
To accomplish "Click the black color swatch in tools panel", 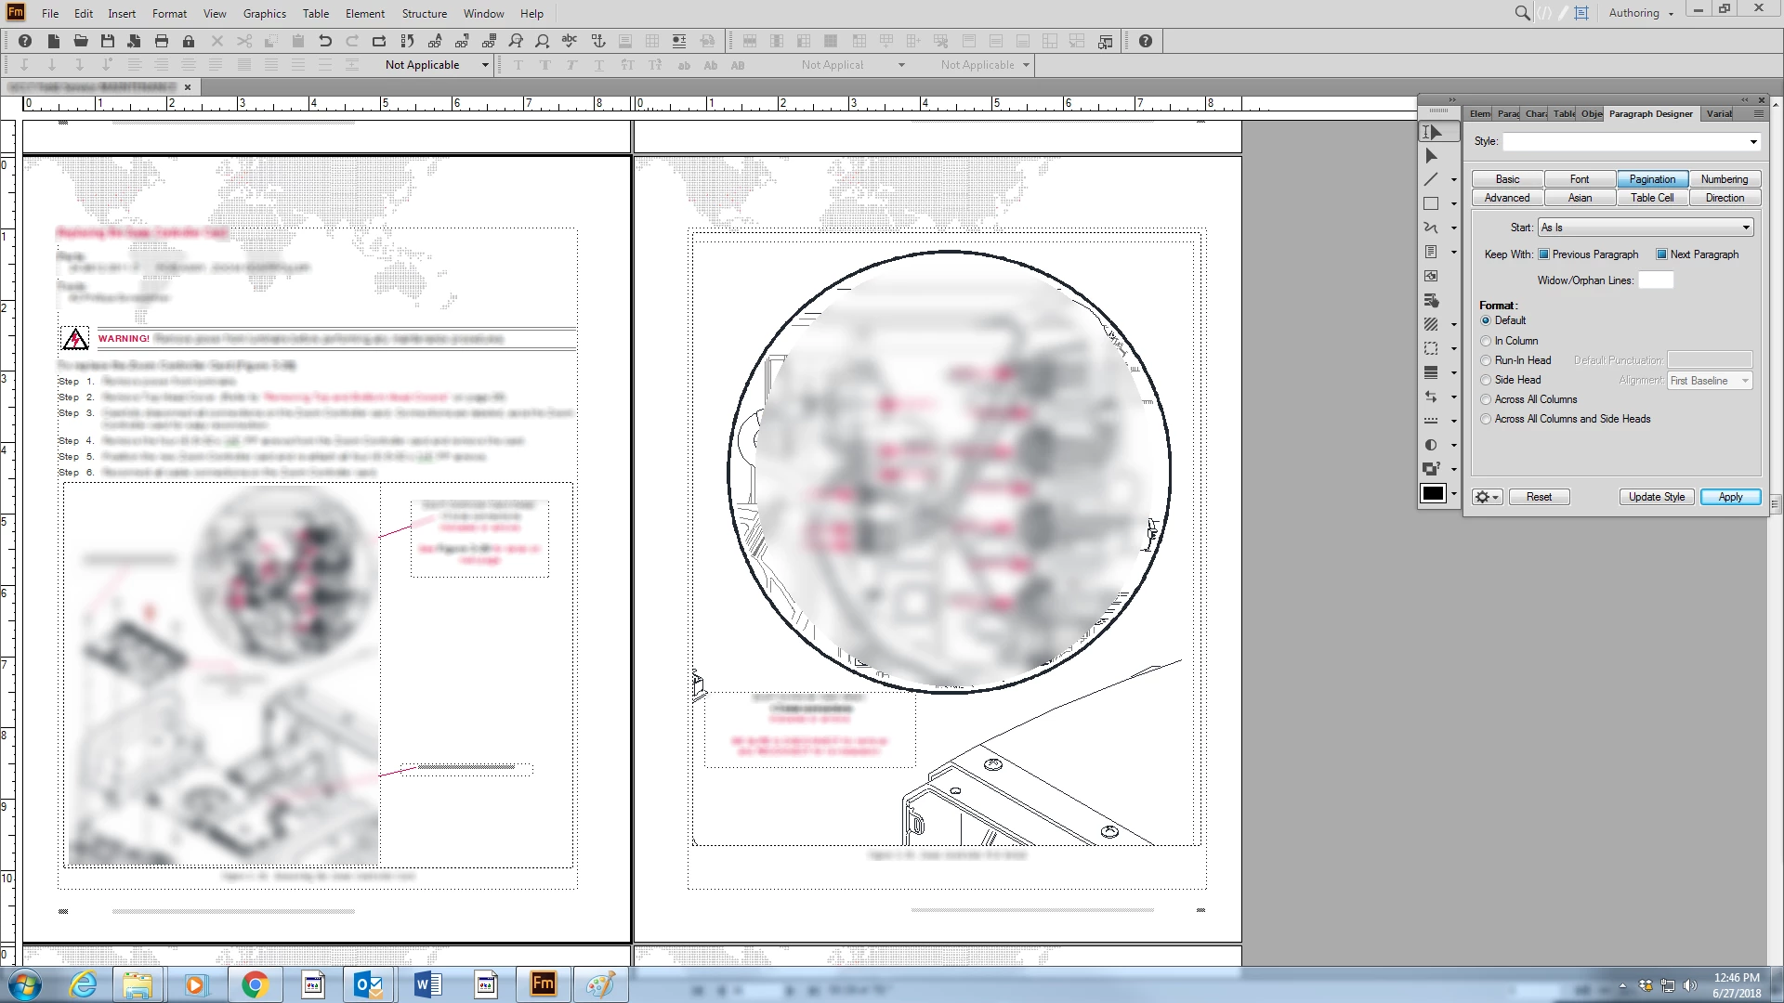I will (1433, 494).
